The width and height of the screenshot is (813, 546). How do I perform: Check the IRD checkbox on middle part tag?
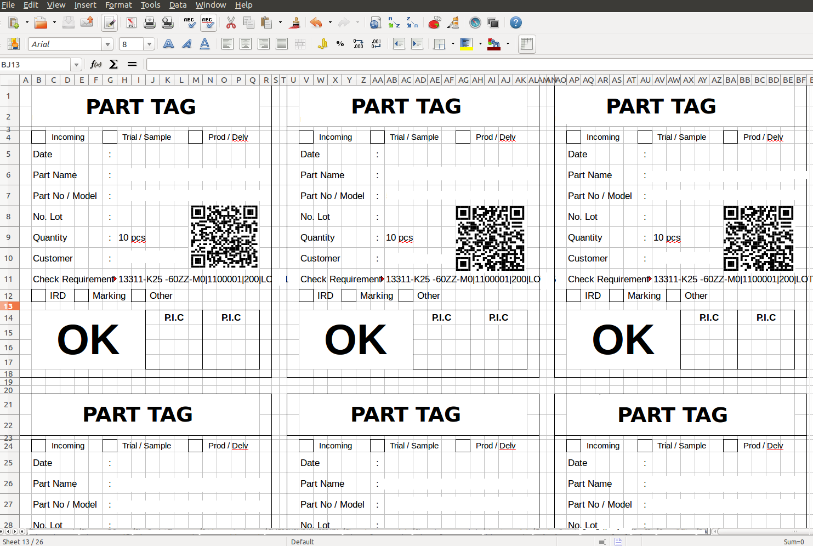point(306,295)
